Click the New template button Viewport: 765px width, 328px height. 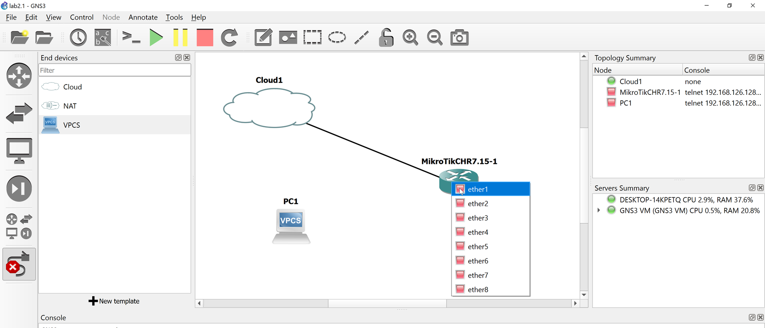114,301
